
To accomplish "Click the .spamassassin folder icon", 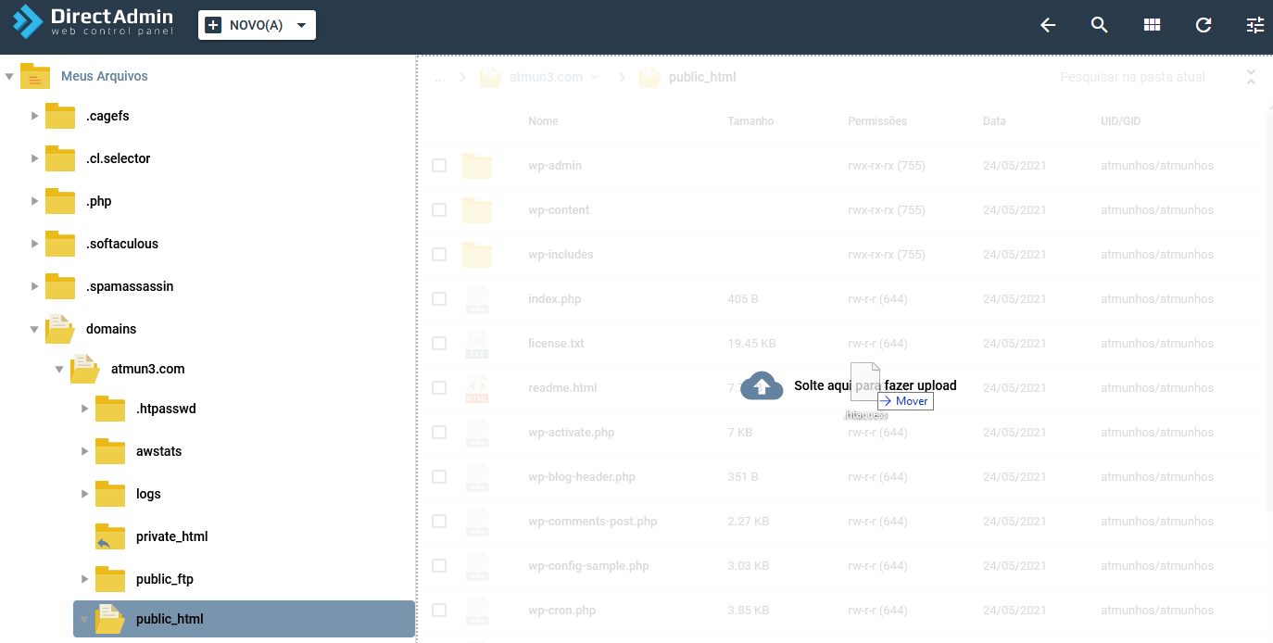I will [60, 286].
